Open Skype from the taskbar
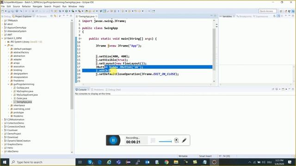Viewport: 296px width, 166px height. (x=91, y=162)
